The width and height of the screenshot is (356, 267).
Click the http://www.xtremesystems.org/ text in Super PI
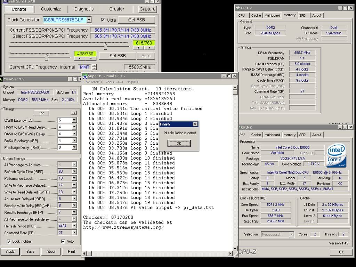click(123, 227)
